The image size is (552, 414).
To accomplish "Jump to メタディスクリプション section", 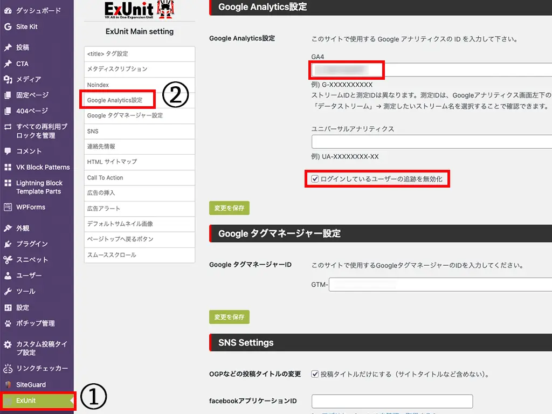I will [140, 70].
